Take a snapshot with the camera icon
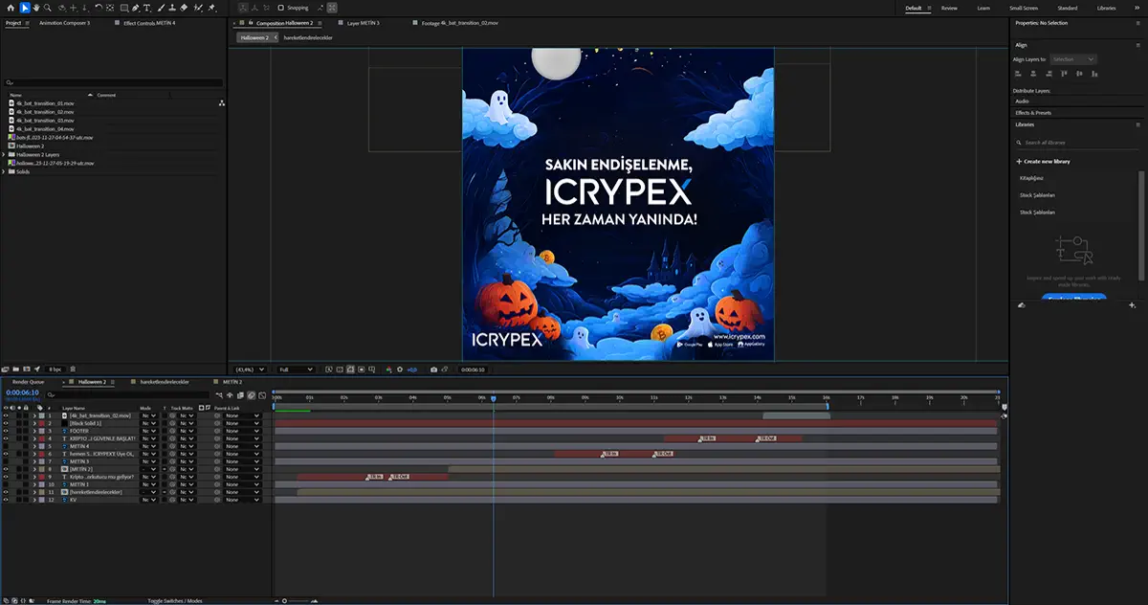Image resolution: width=1148 pixels, height=605 pixels. click(433, 370)
